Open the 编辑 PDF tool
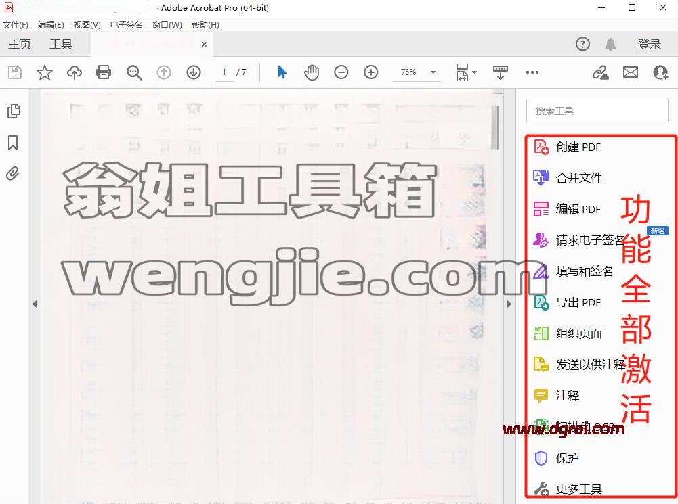The width and height of the screenshot is (678, 504). coord(568,209)
